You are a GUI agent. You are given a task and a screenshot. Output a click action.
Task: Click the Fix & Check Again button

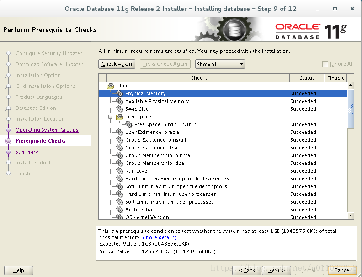click(x=165, y=64)
